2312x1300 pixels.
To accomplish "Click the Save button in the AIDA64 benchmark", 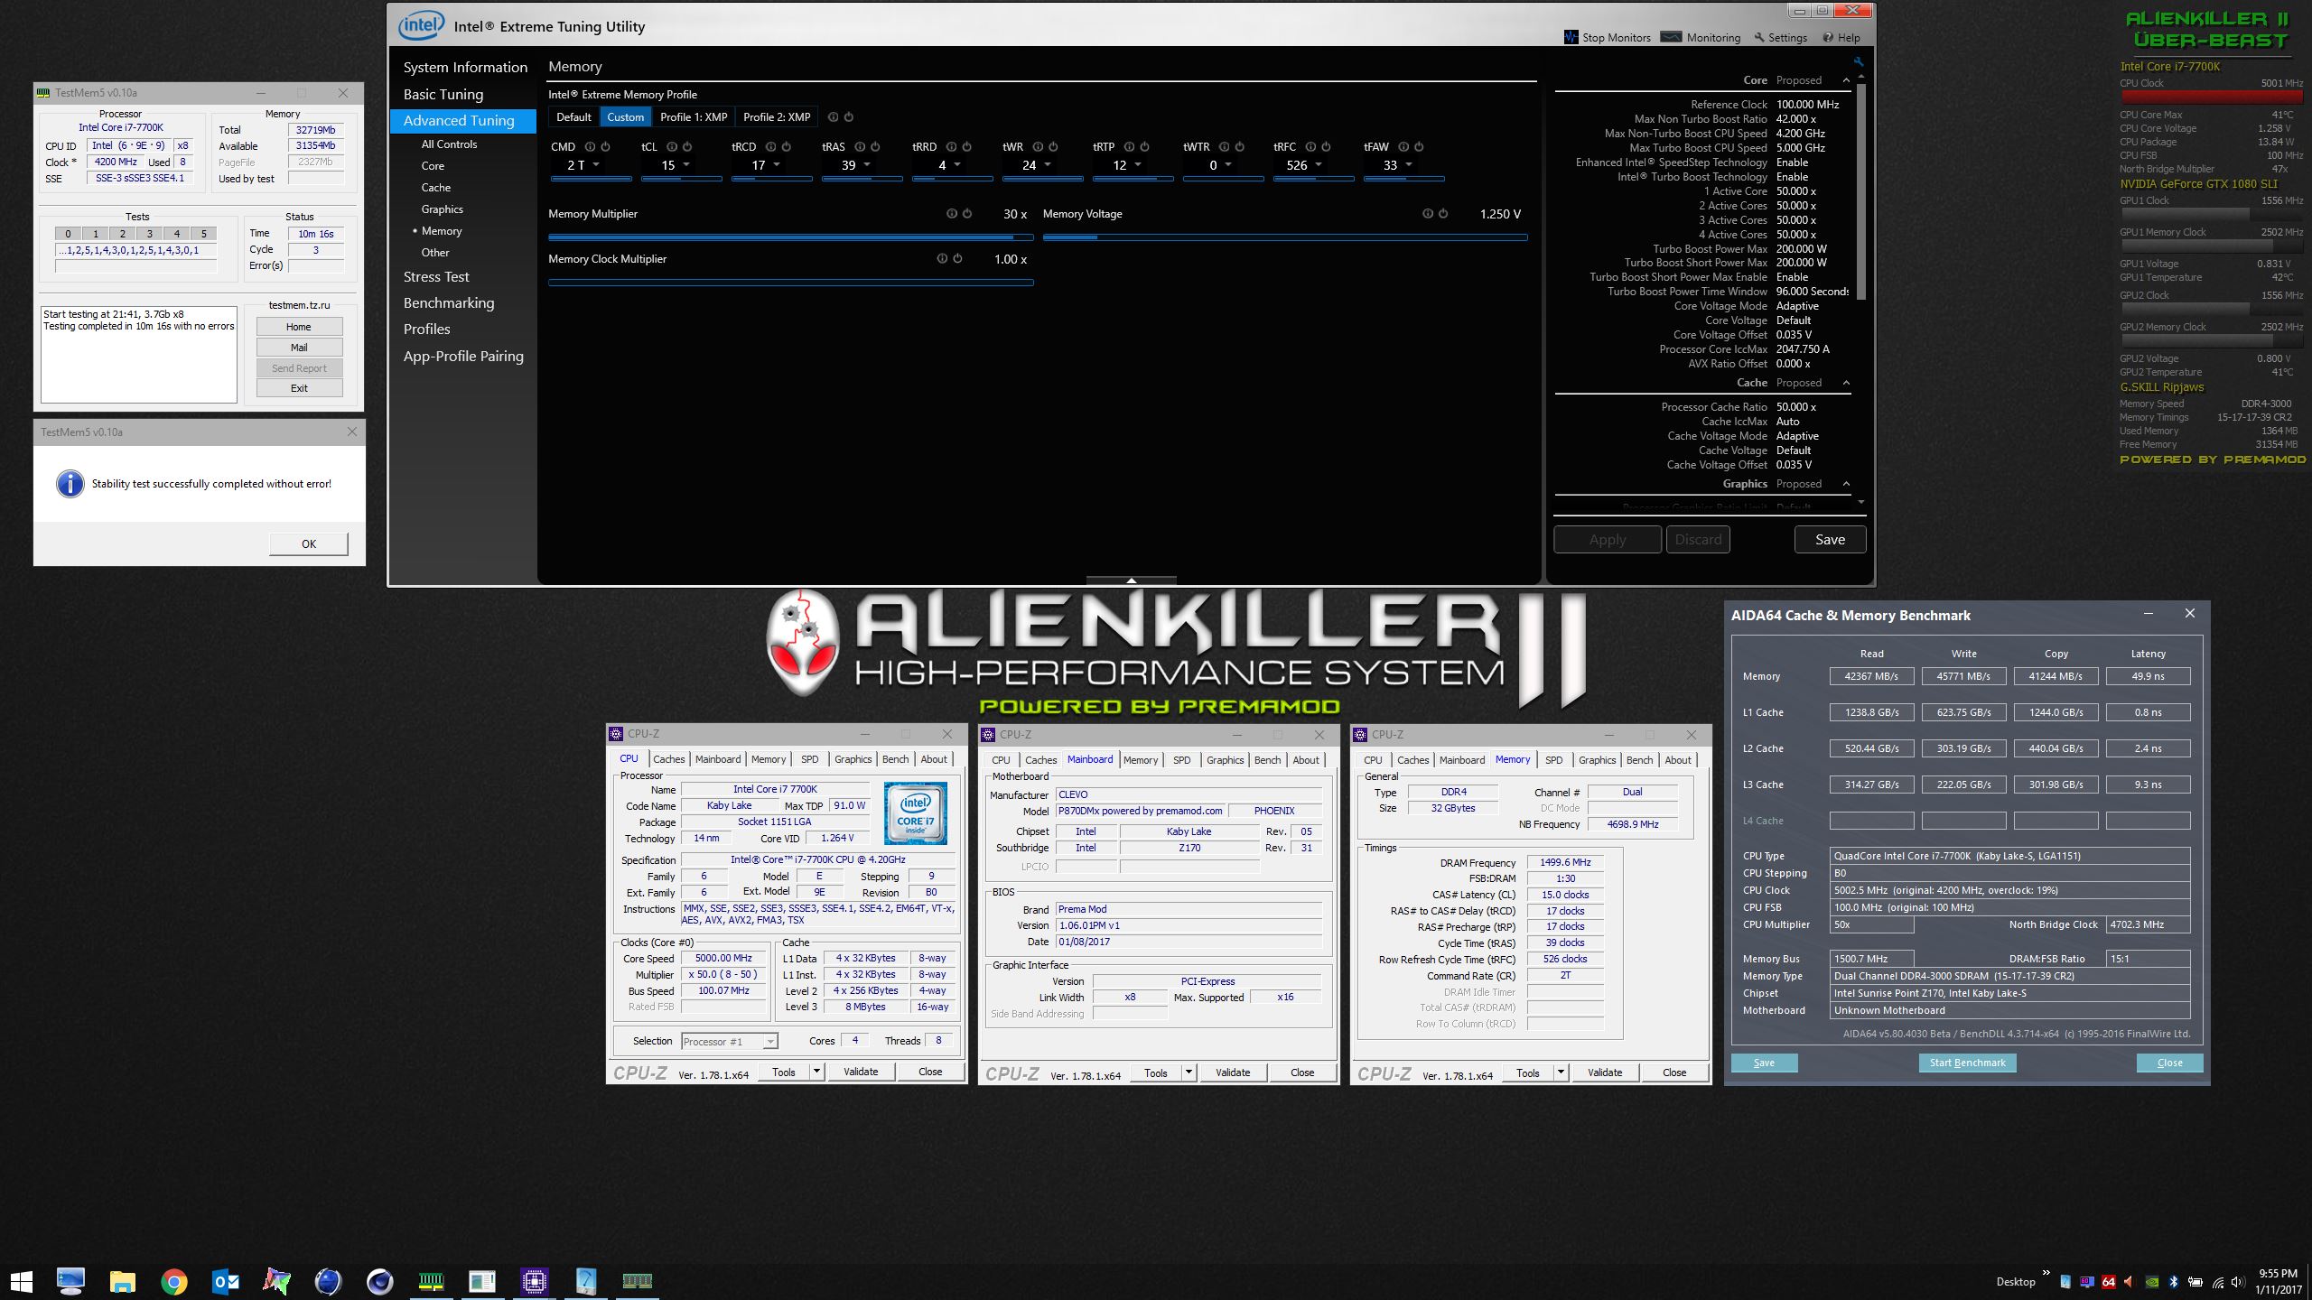I will 1764,1063.
